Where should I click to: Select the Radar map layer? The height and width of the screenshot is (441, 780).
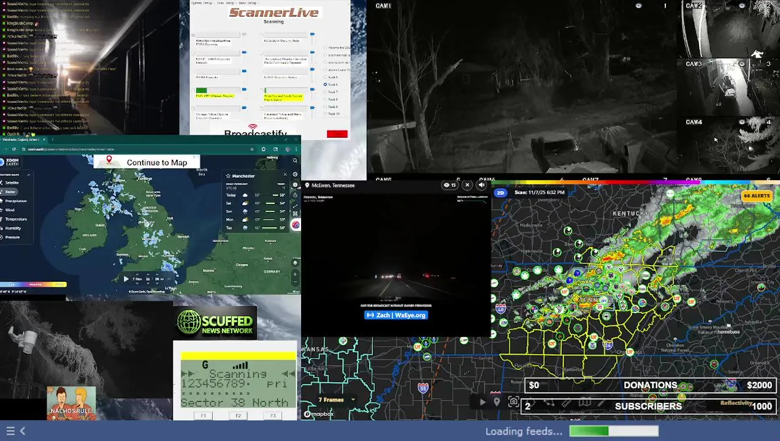[x=10, y=192]
